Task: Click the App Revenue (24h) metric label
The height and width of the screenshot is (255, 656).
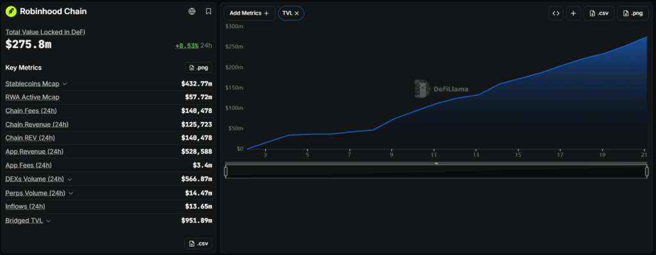Action: click(35, 152)
